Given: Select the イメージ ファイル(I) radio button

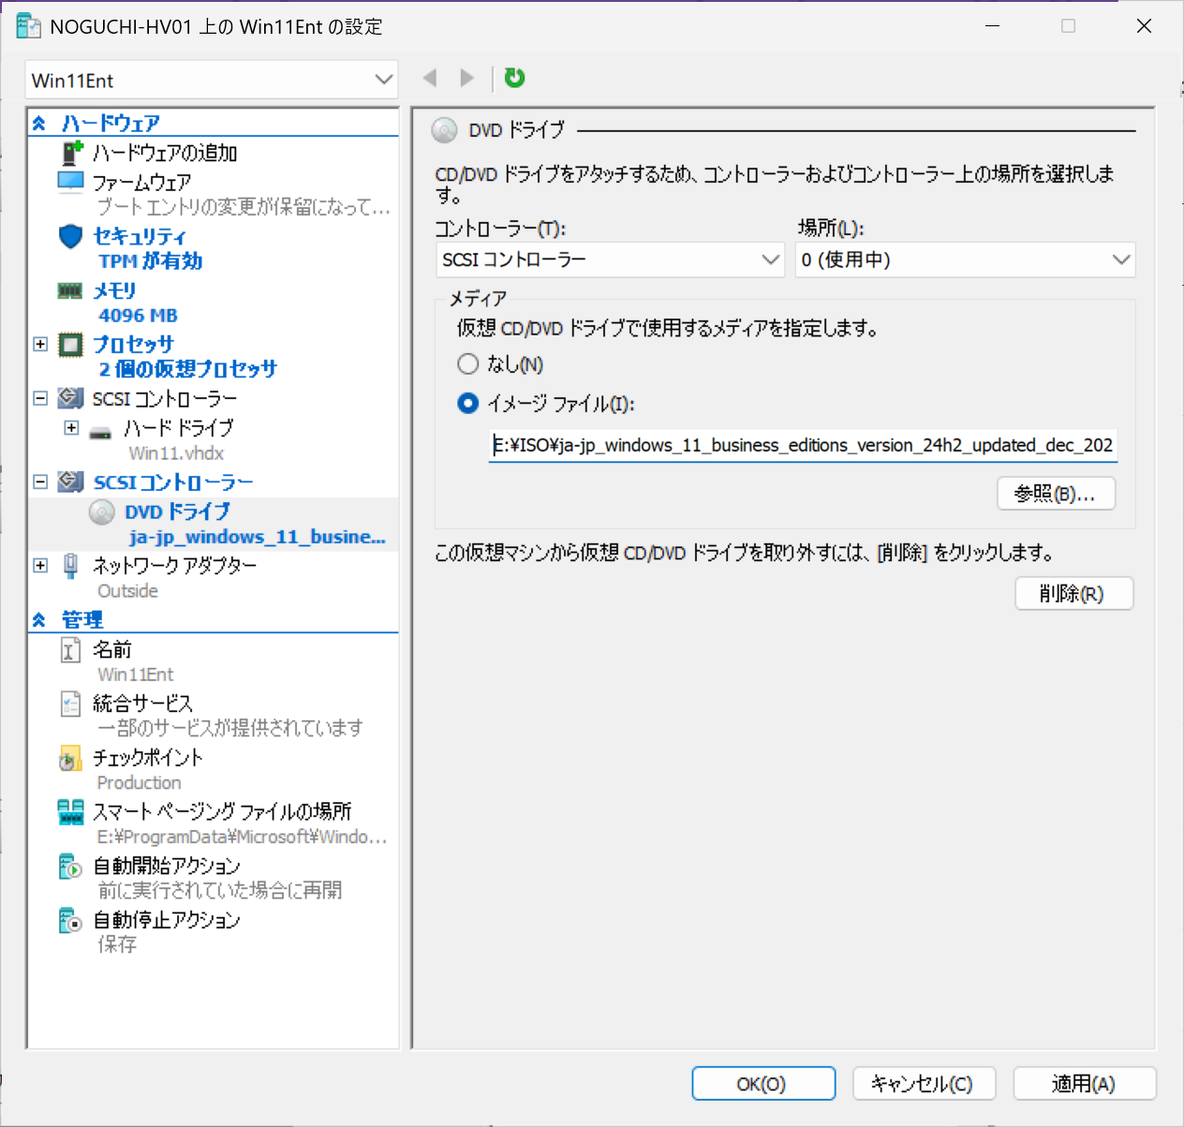Looking at the screenshot, I should coord(467,403).
